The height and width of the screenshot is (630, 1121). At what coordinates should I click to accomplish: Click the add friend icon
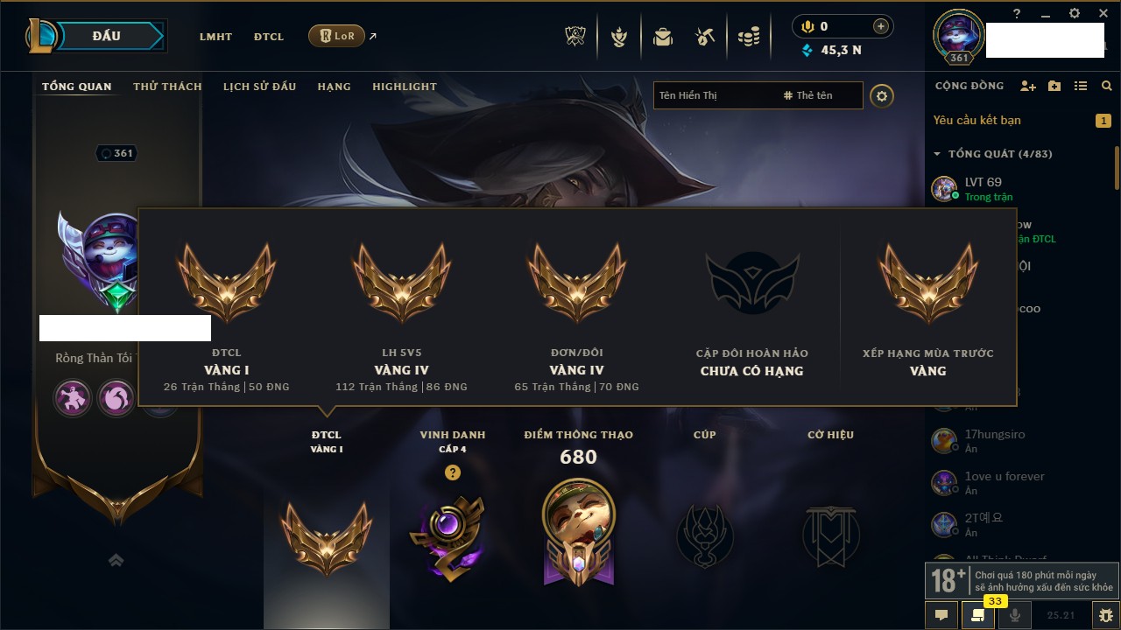[1028, 86]
